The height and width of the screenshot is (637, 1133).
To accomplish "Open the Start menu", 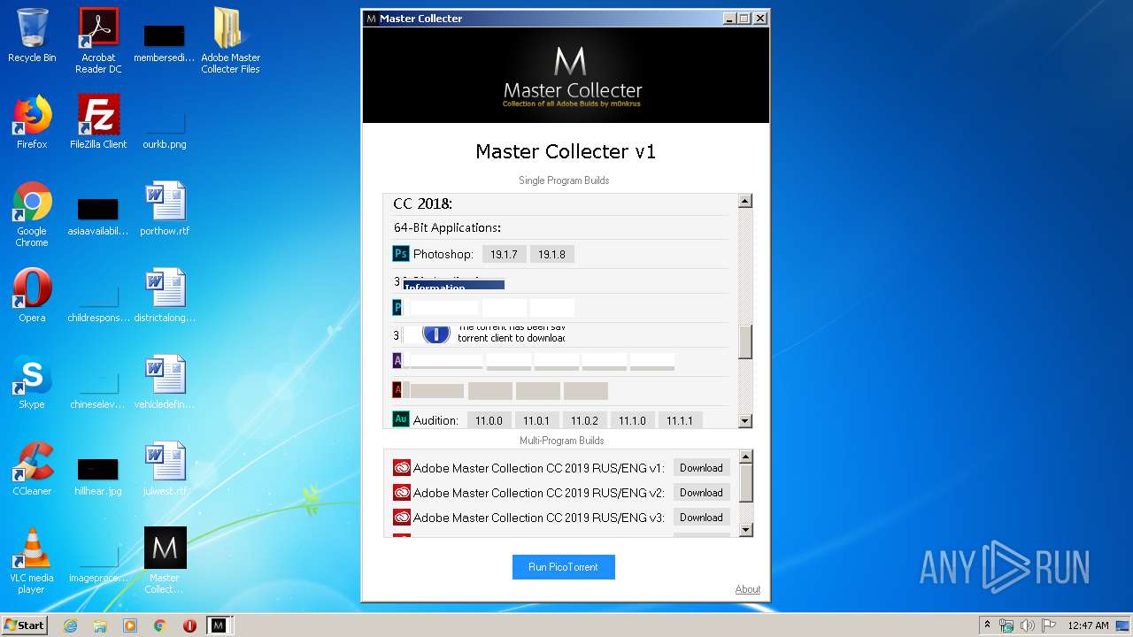I will 24,625.
